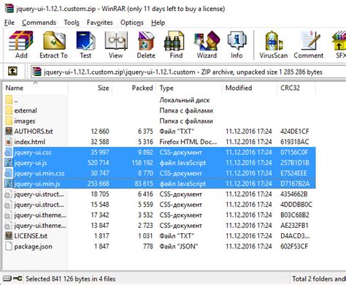Click the Add archive toolbar icon
This screenshot has width=346, height=285.
[x=21, y=45]
